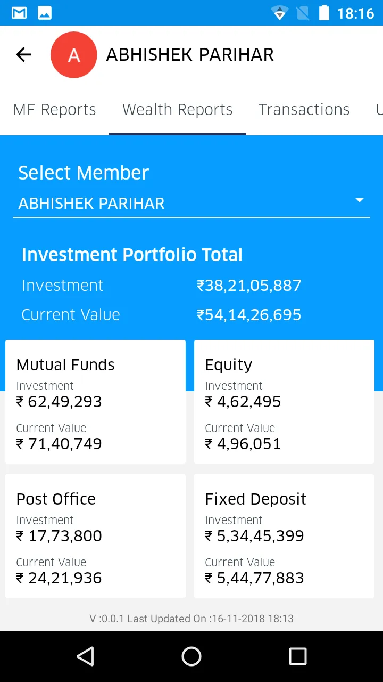Open the Post Office card
383x682 pixels.
(96, 536)
